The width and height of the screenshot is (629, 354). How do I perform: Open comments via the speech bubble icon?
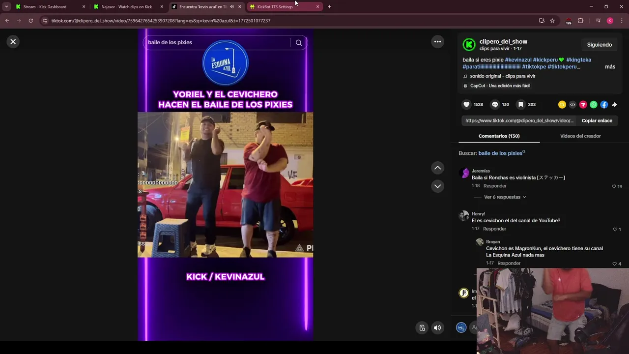[495, 105]
